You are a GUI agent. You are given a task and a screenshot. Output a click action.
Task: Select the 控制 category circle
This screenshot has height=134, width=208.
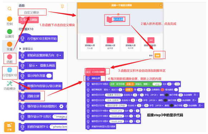10,19
